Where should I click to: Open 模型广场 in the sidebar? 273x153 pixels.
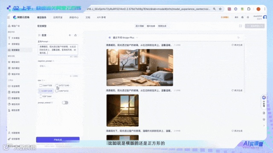[14, 26]
